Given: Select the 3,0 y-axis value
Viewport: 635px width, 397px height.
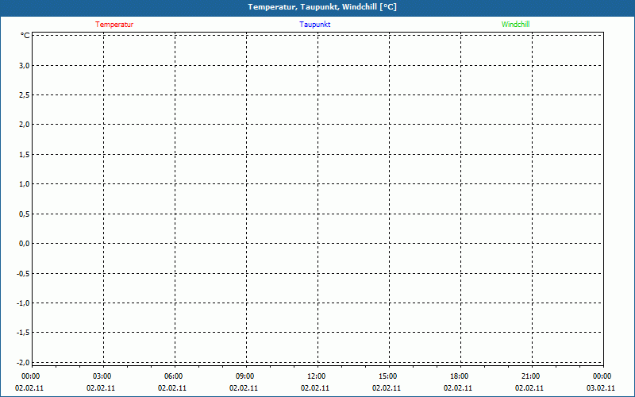Looking at the screenshot, I should point(25,66).
